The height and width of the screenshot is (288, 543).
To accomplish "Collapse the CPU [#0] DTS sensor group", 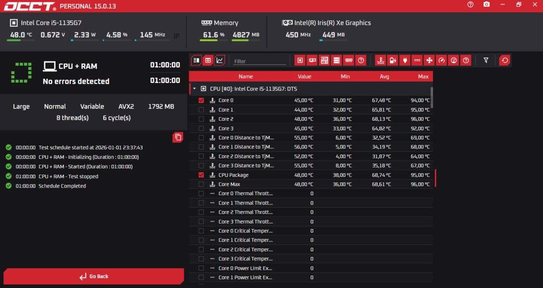I will 194,89.
